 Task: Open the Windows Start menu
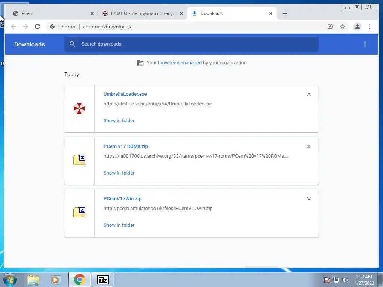click(x=10, y=280)
